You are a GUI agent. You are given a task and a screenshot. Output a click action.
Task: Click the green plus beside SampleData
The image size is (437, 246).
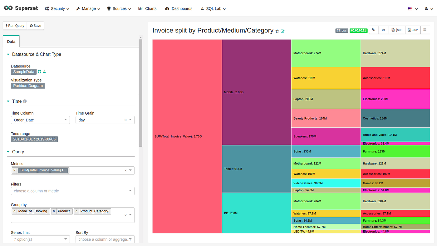[x=40, y=72]
